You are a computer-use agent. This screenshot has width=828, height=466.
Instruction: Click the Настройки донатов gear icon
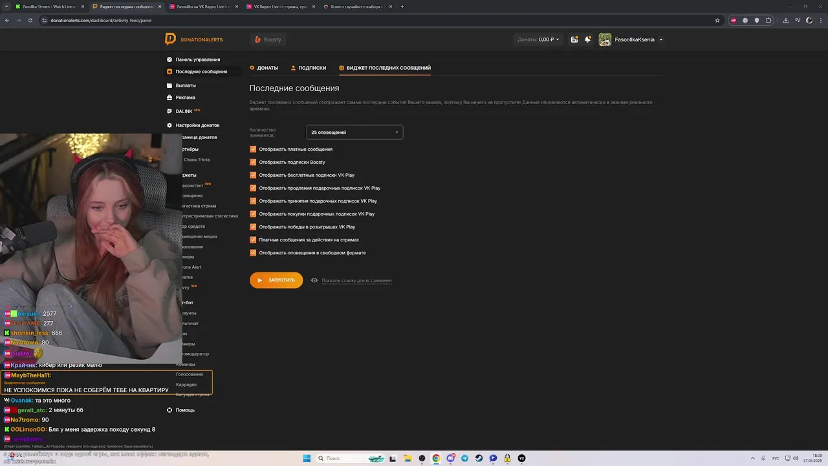pos(169,125)
